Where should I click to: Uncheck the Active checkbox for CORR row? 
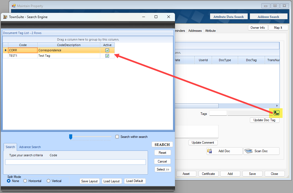[107, 50]
